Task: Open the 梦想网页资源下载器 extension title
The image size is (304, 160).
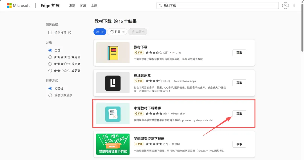Action: click(x=149, y=139)
